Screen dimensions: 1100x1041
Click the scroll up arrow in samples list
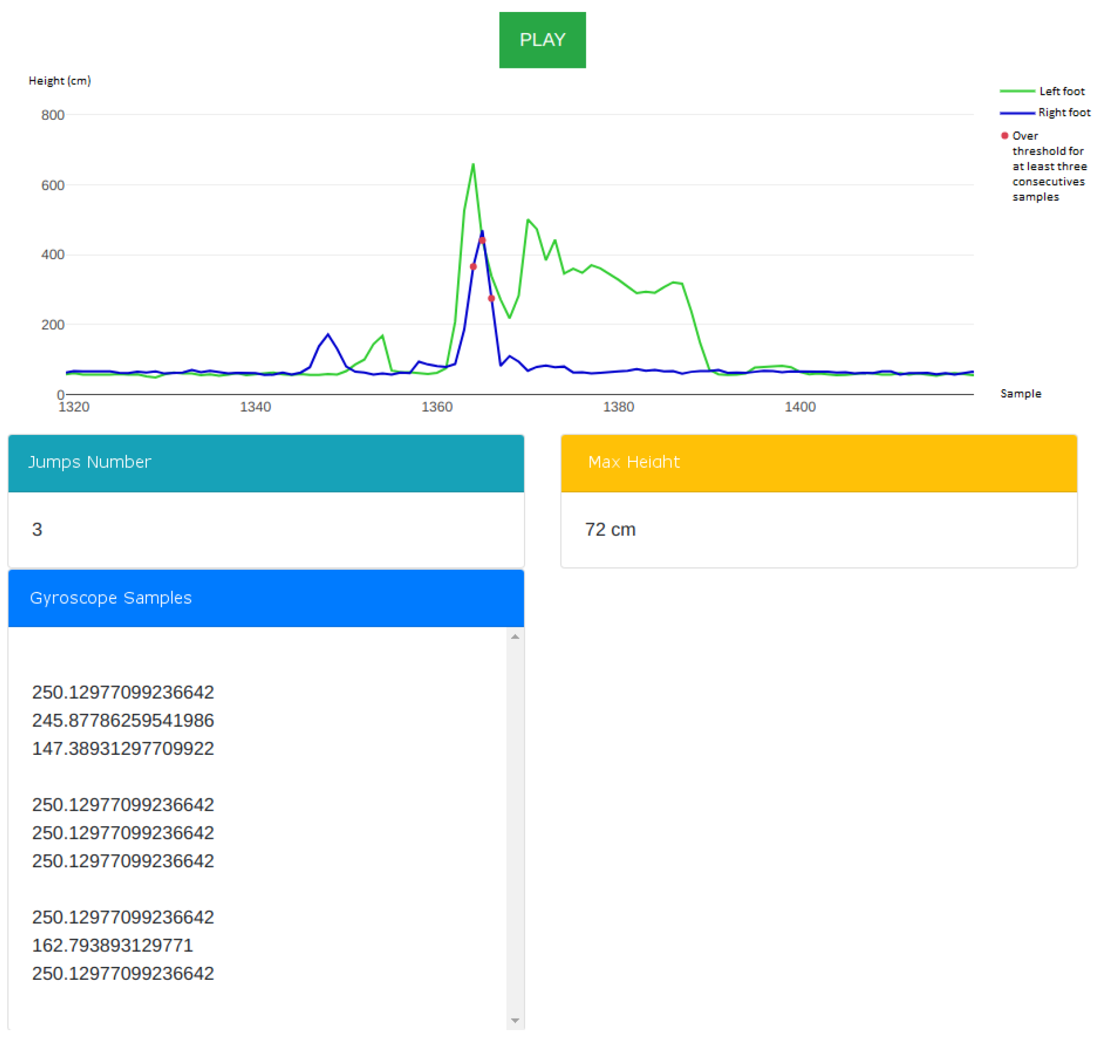pyautogui.click(x=515, y=637)
